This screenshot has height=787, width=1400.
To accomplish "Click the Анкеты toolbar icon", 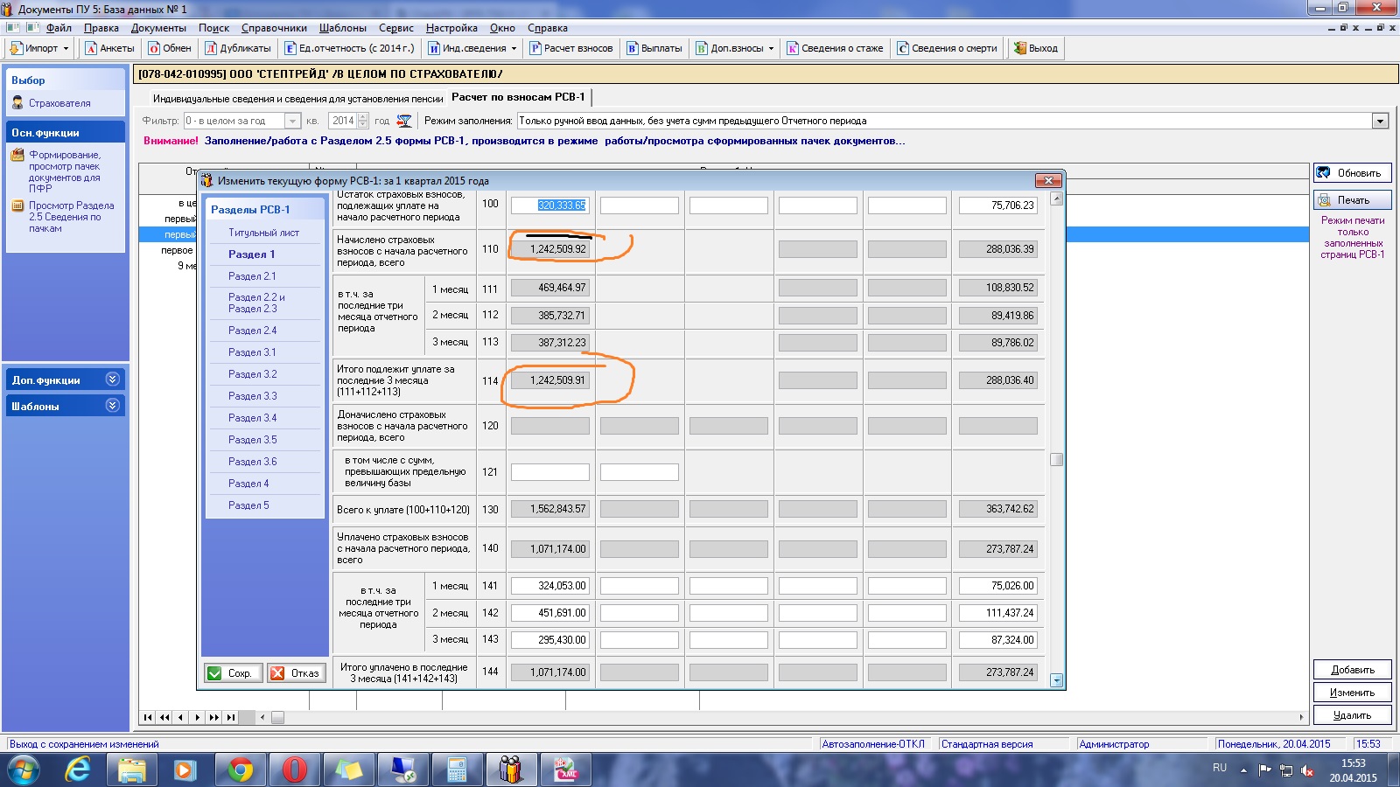I will [x=91, y=48].
